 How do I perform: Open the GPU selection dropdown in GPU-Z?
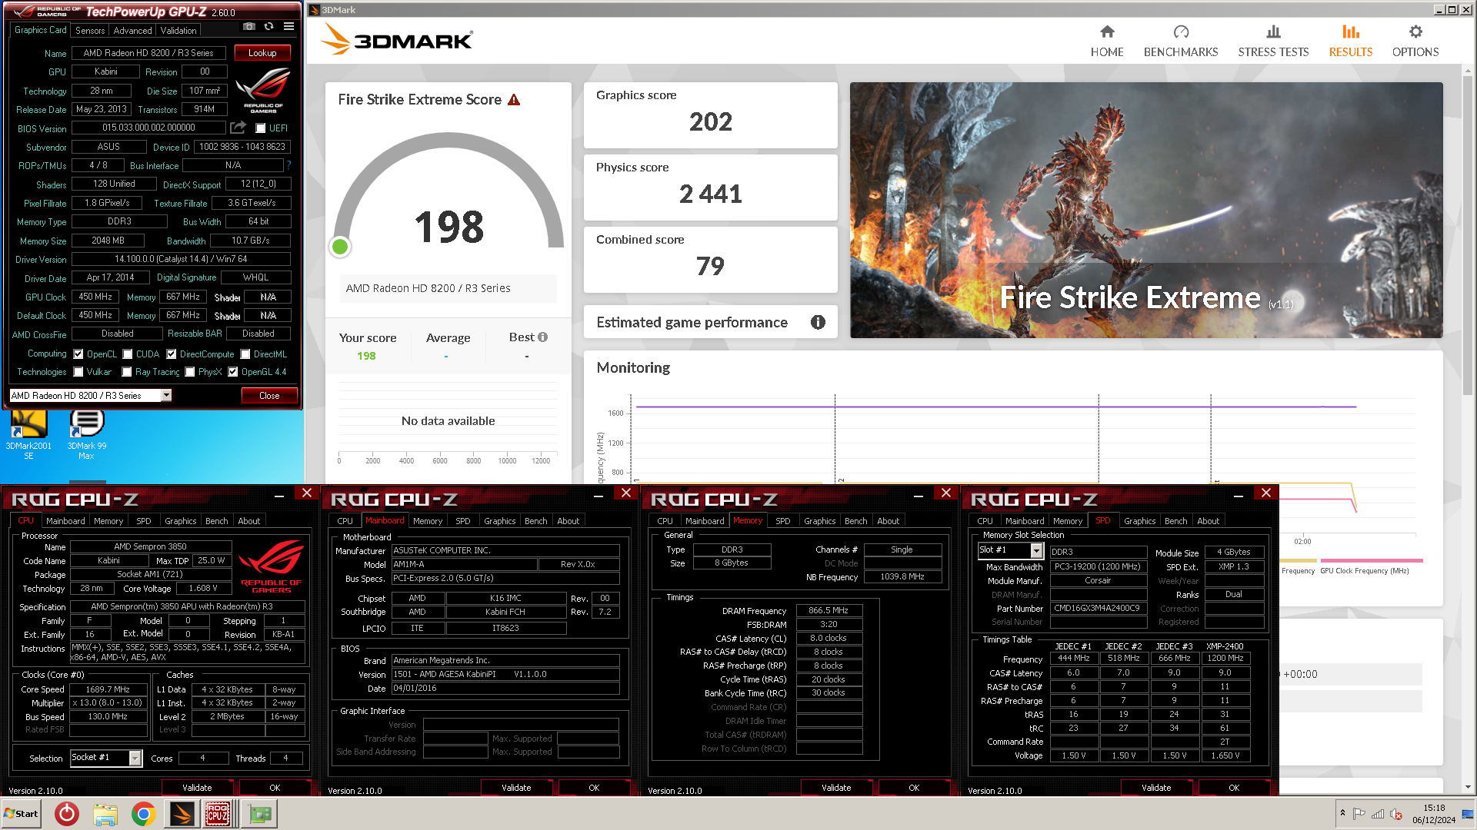166,395
